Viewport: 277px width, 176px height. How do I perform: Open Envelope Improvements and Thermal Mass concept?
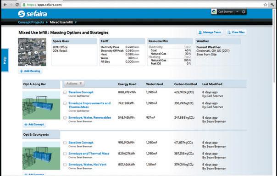tap(89, 105)
